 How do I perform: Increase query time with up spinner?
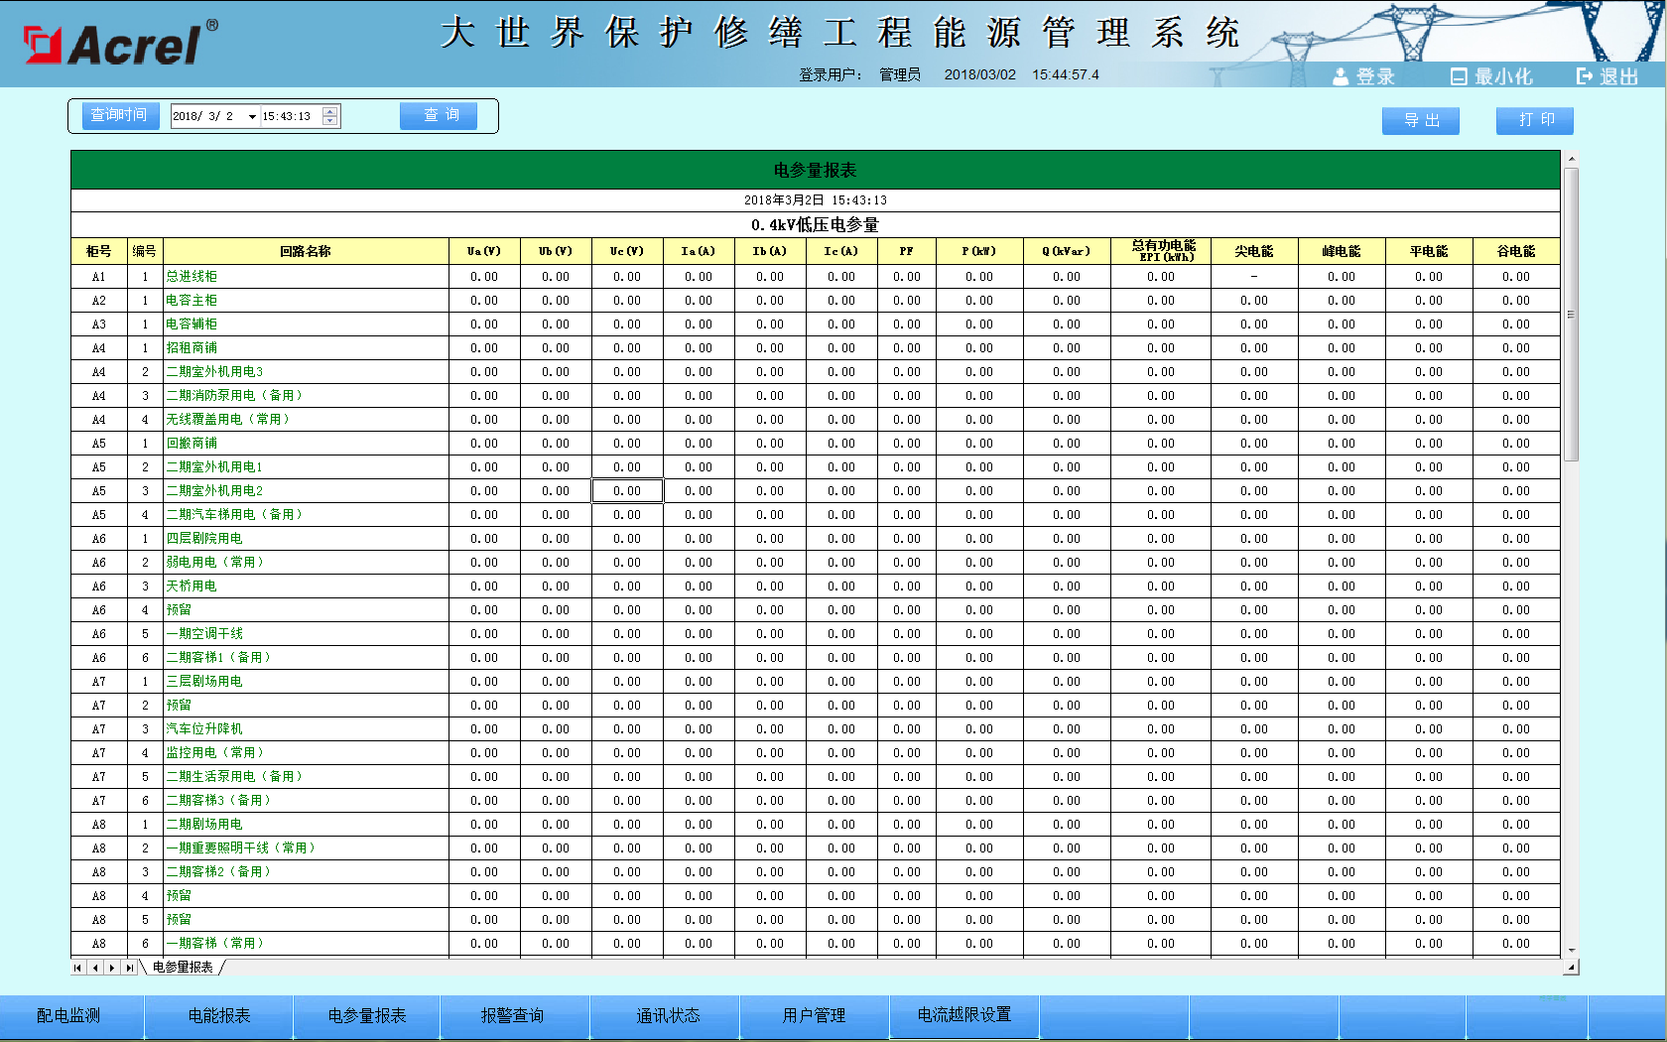tap(330, 111)
